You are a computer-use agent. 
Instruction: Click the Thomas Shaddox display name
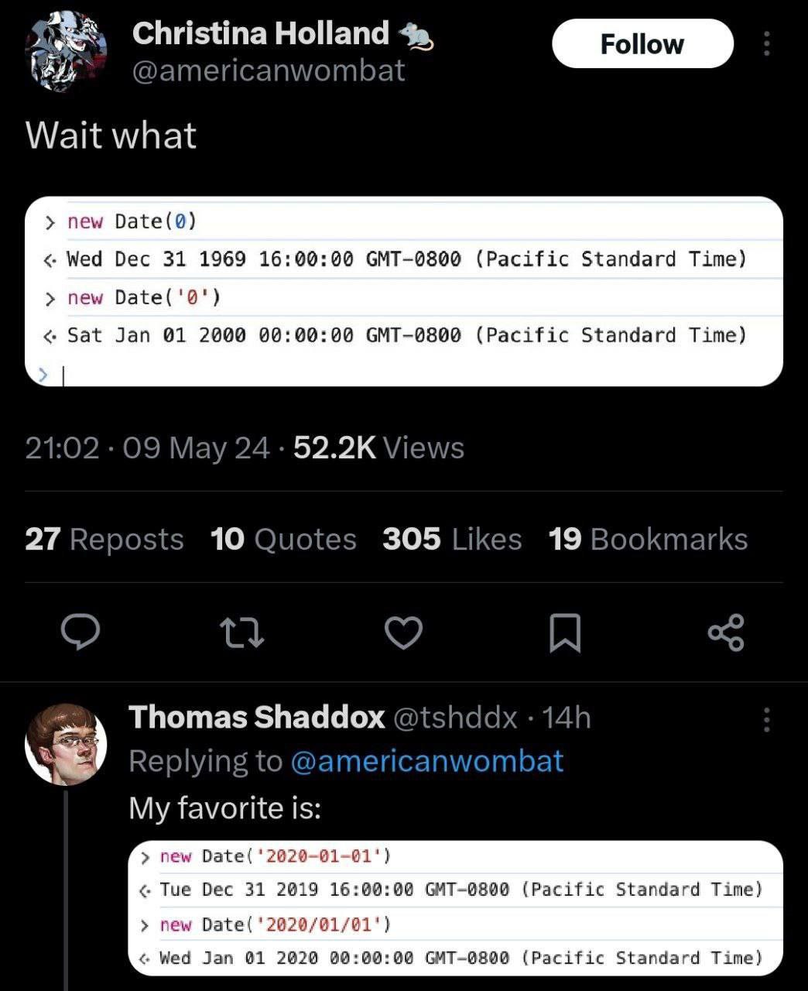point(256,718)
